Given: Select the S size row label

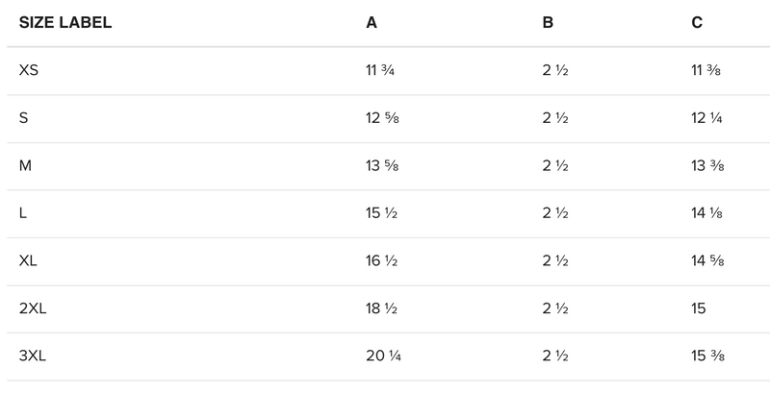Looking at the screenshot, I should (24, 118).
